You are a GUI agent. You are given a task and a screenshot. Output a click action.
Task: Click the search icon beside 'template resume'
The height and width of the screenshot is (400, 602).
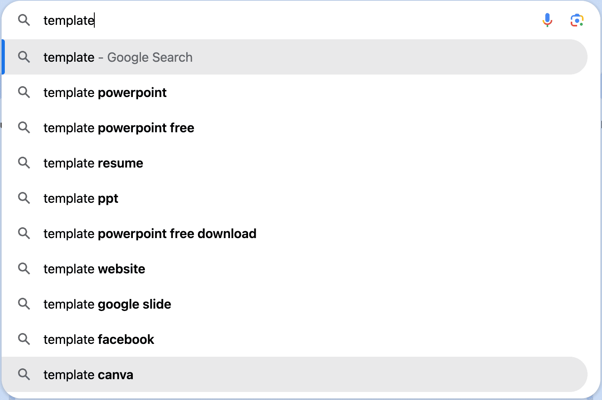coord(24,163)
